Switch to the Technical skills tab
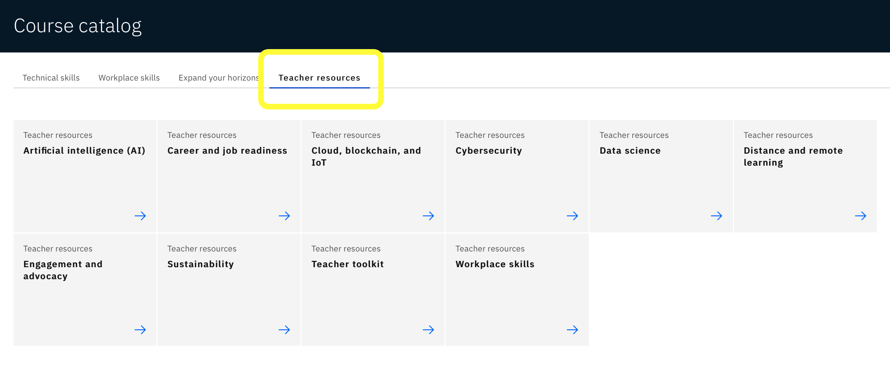The image size is (890, 365). (x=51, y=78)
